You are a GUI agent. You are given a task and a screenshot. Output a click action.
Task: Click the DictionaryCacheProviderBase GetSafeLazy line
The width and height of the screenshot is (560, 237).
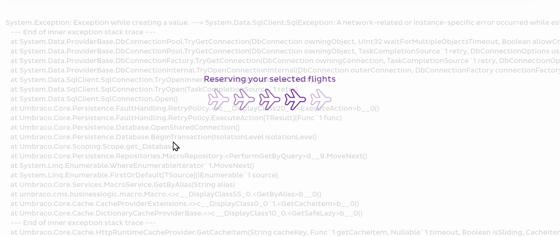187,213
